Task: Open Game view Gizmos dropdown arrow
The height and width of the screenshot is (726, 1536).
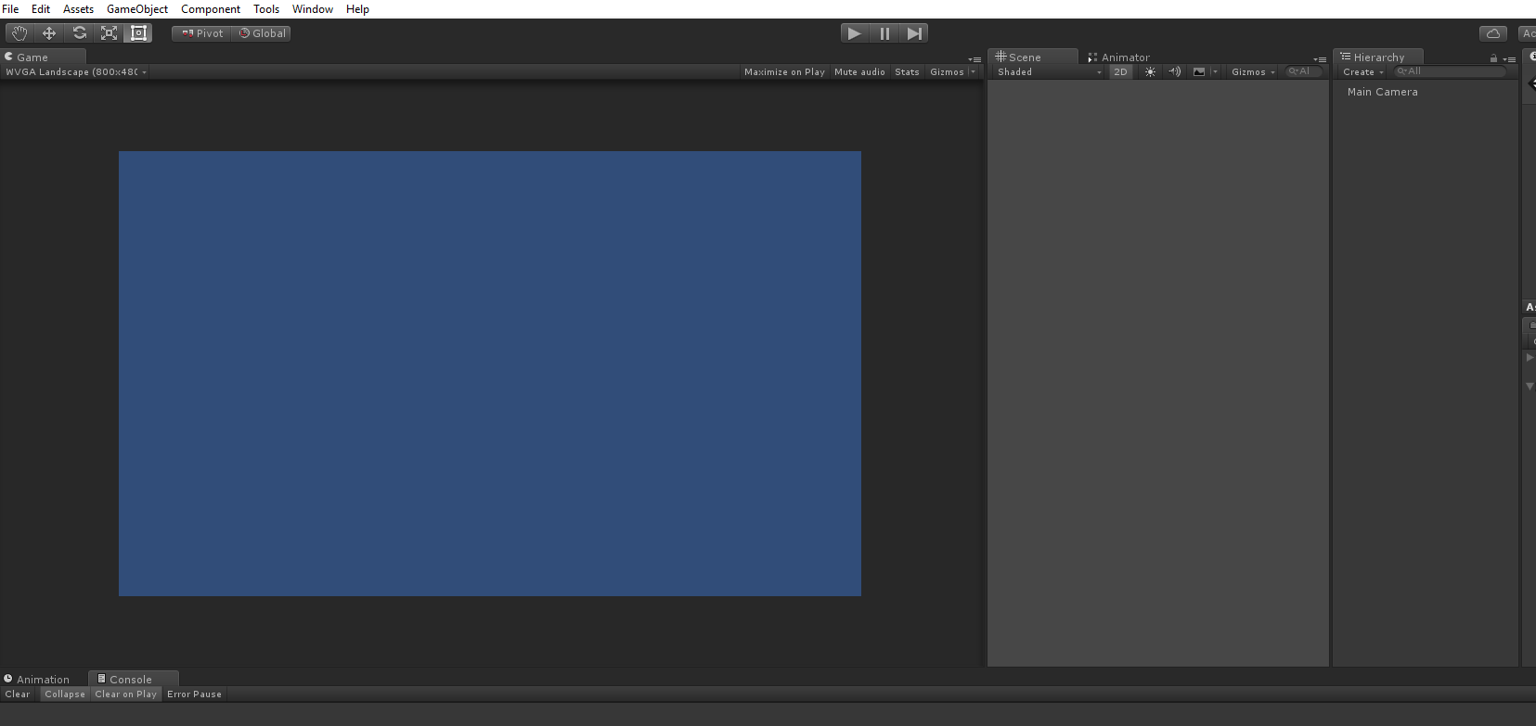Action: pos(973,71)
